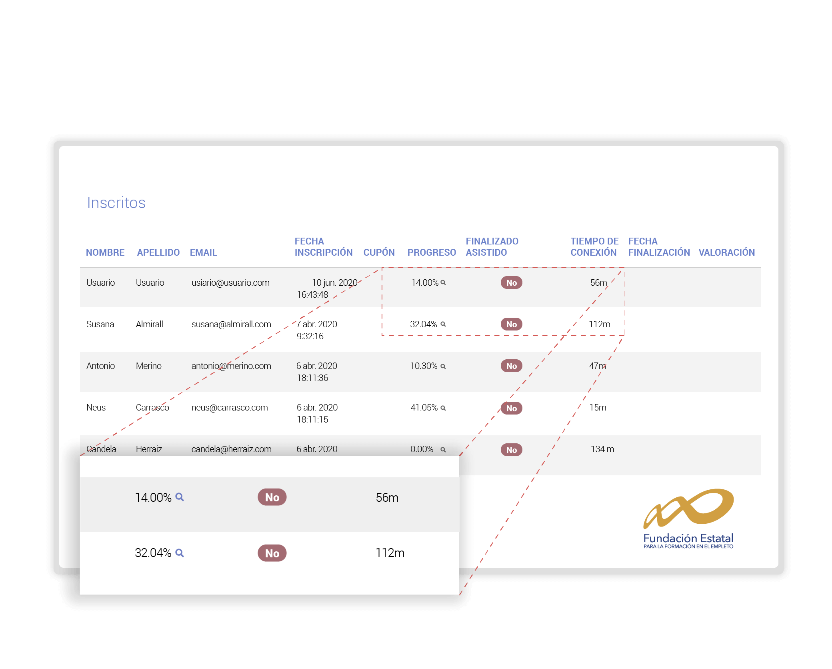Sort by PROGRESO column header
The image size is (832, 669).
point(432,252)
